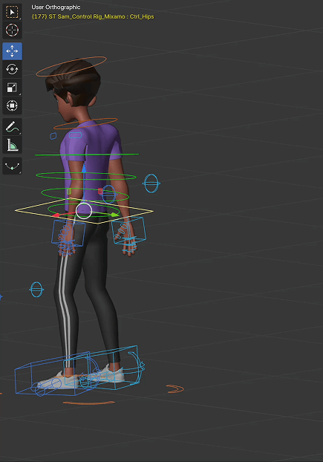This screenshot has height=462, width=323.
Task: Click the red X-axis gizmo arrow
Action: [x=56, y=215]
